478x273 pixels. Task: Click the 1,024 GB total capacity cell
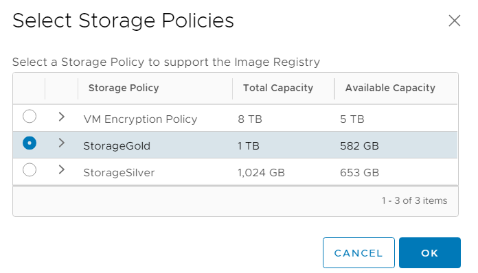tap(261, 173)
